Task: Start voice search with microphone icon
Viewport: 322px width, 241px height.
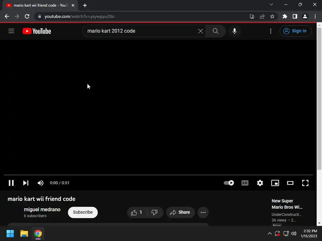Action: point(234,31)
